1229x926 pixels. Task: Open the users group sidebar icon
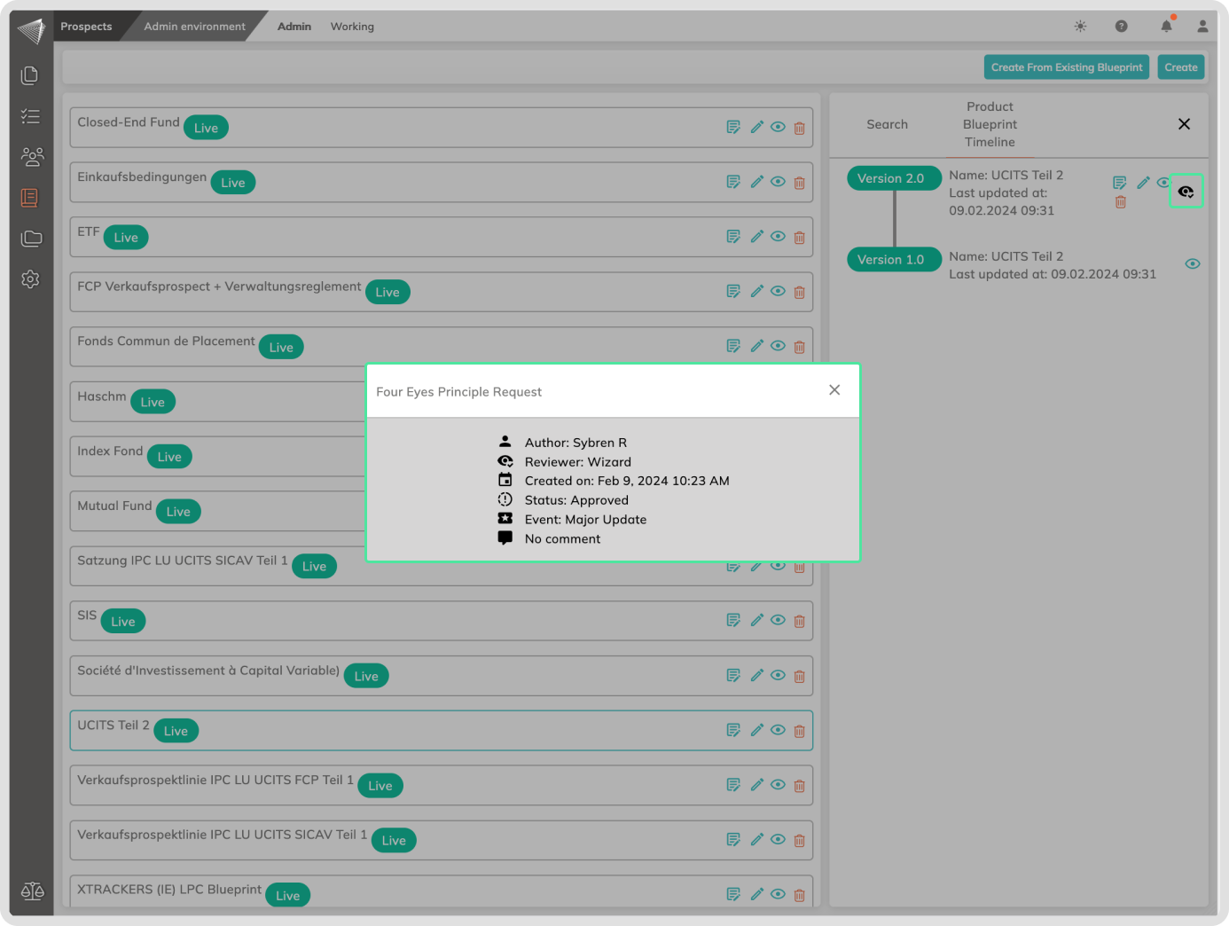pyautogui.click(x=32, y=157)
